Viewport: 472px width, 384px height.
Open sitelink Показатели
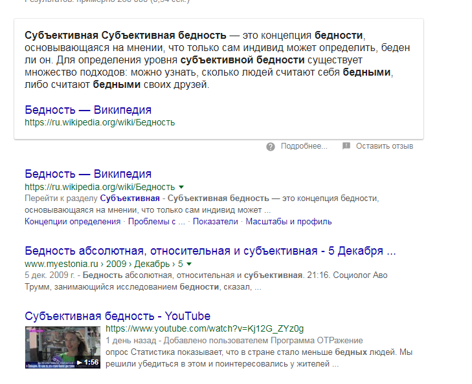[215, 222]
